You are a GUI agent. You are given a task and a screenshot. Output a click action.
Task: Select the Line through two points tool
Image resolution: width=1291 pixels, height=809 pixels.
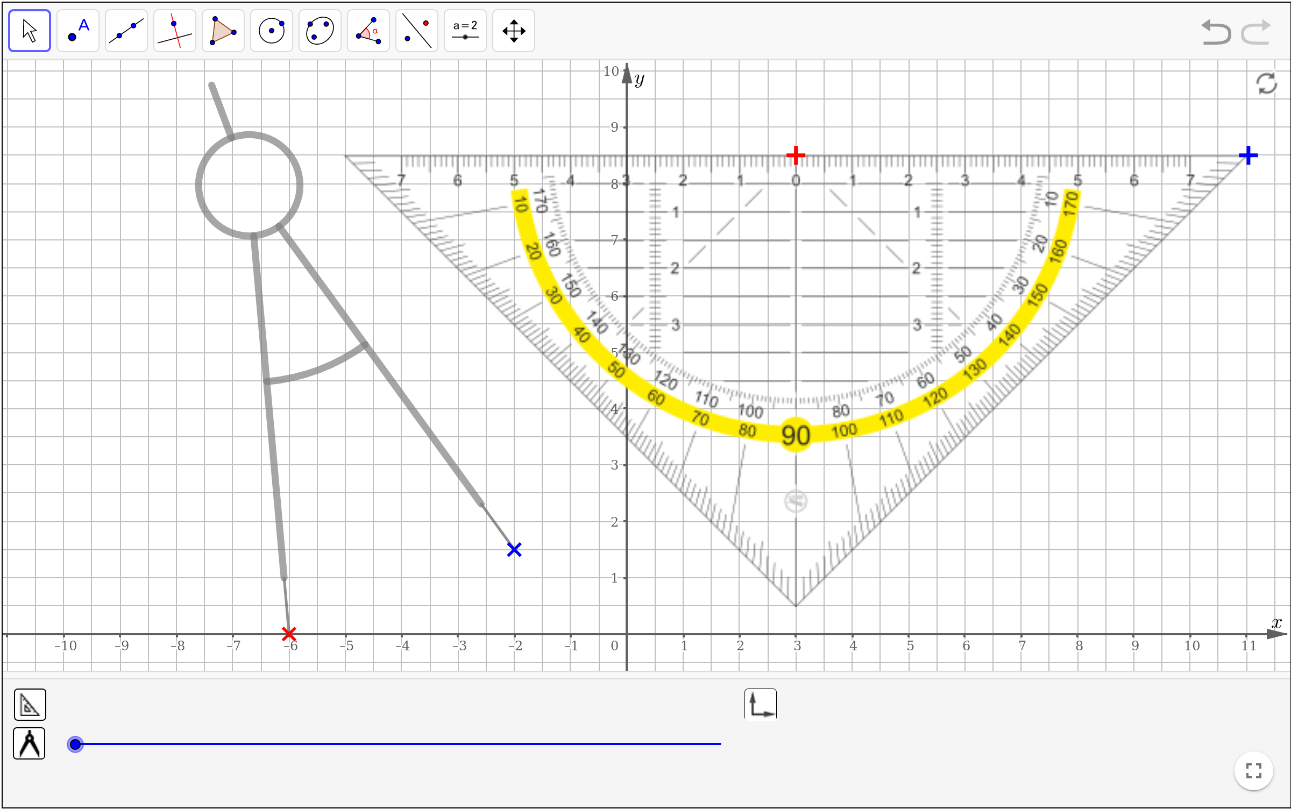126,31
